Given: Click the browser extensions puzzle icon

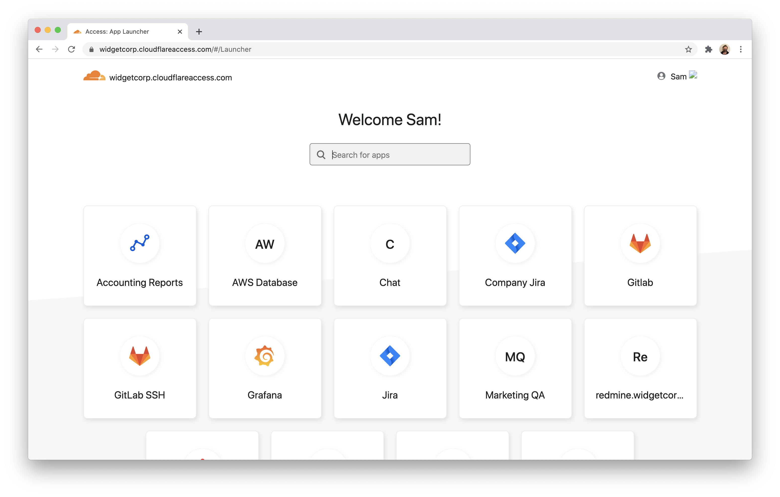Looking at the screenshot, I should [709, 49].
